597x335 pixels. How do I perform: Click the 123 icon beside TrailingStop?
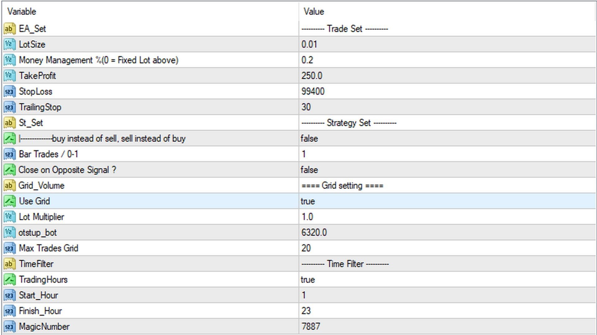click(x=9, y=107)
